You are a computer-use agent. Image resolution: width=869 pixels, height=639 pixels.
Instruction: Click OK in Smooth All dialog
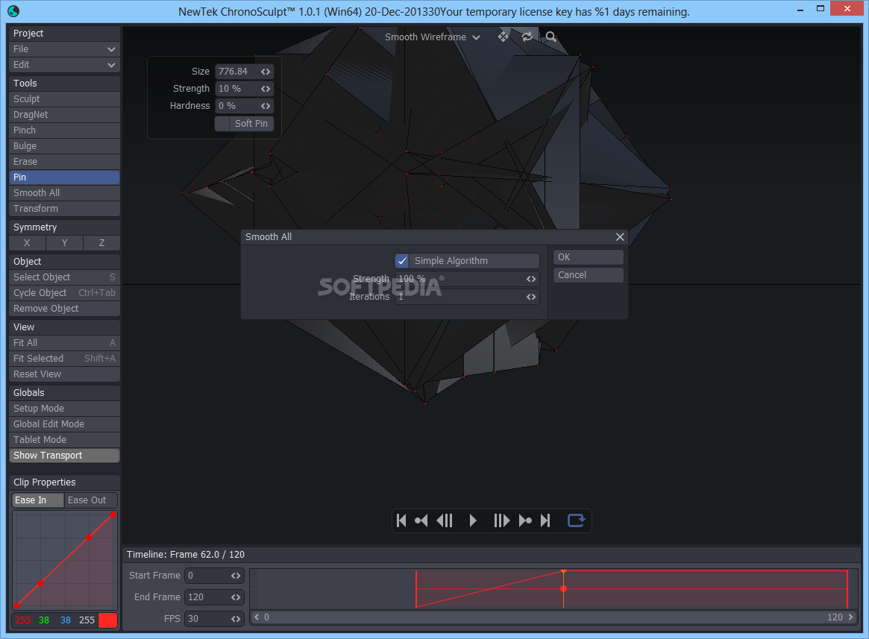click(588, 257)
